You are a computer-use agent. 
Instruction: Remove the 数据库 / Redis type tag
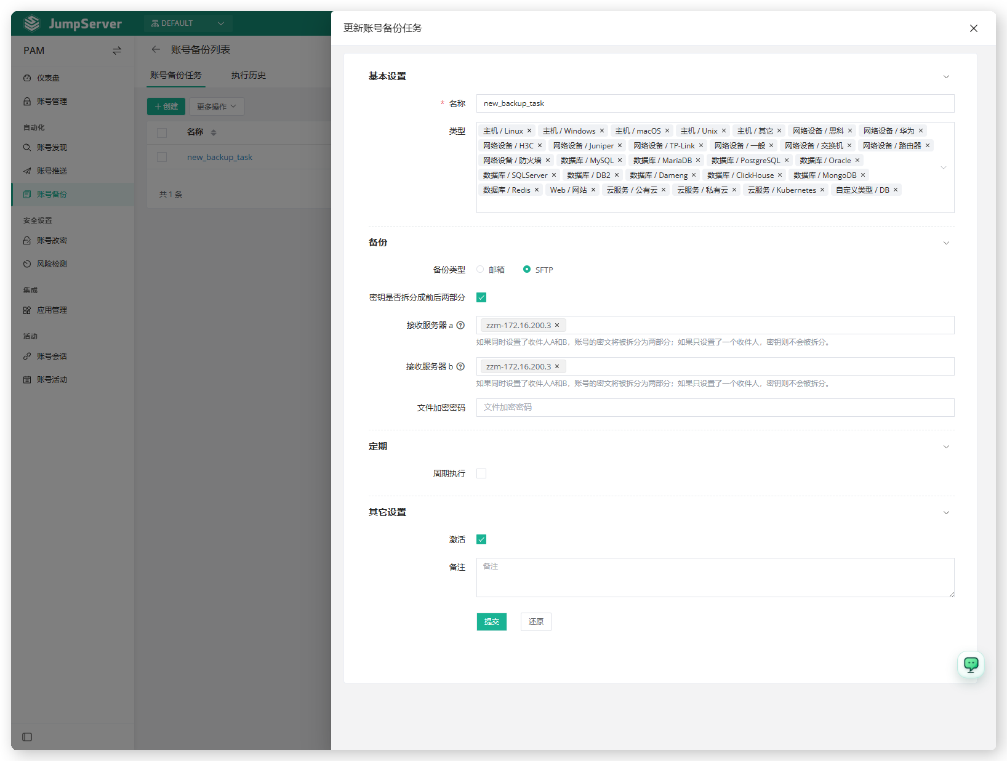(x=537, y=190)
